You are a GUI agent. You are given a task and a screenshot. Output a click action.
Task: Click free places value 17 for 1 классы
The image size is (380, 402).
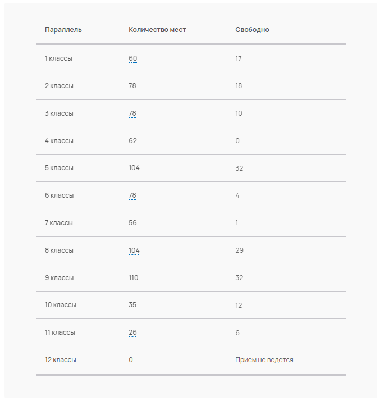(239, 58)
